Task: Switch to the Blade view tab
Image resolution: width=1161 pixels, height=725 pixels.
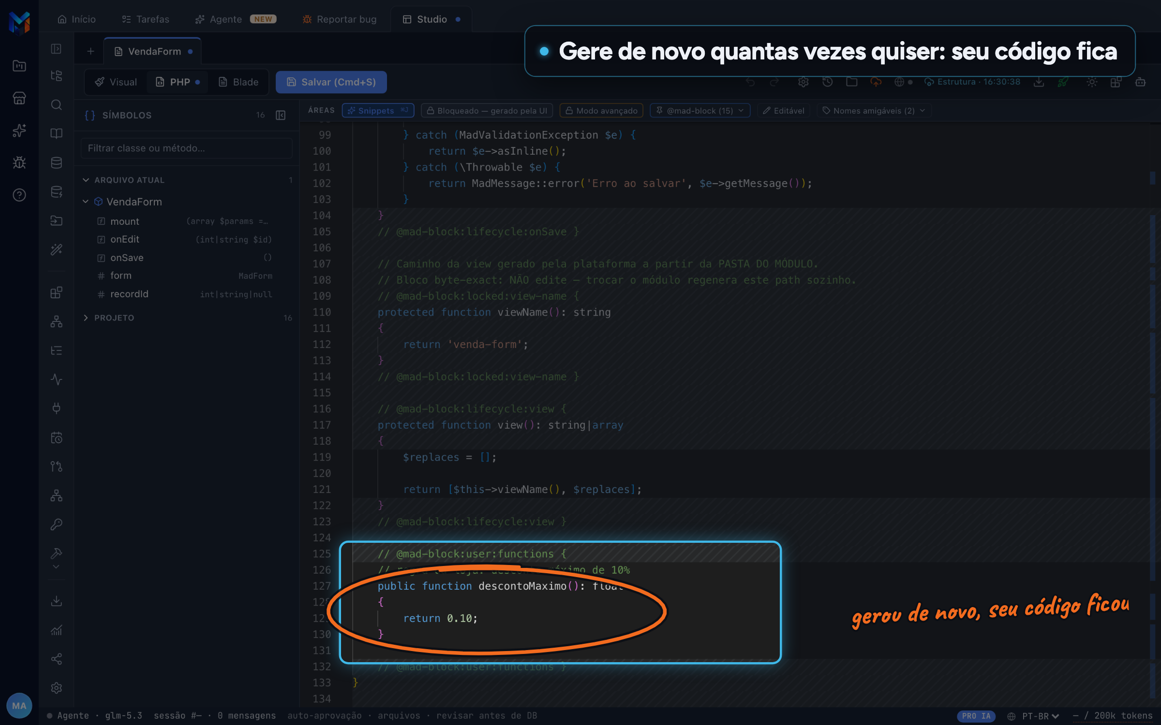Action: point(238,82)
